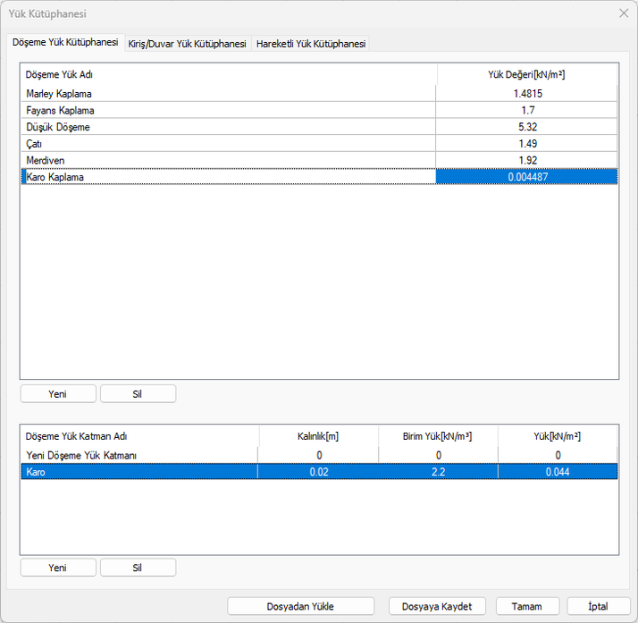Select the Döşeme Yük Kütüphanesi tab

[64, 43]
